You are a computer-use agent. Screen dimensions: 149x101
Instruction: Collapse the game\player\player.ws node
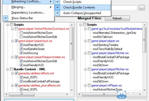[x=85, y=41]
